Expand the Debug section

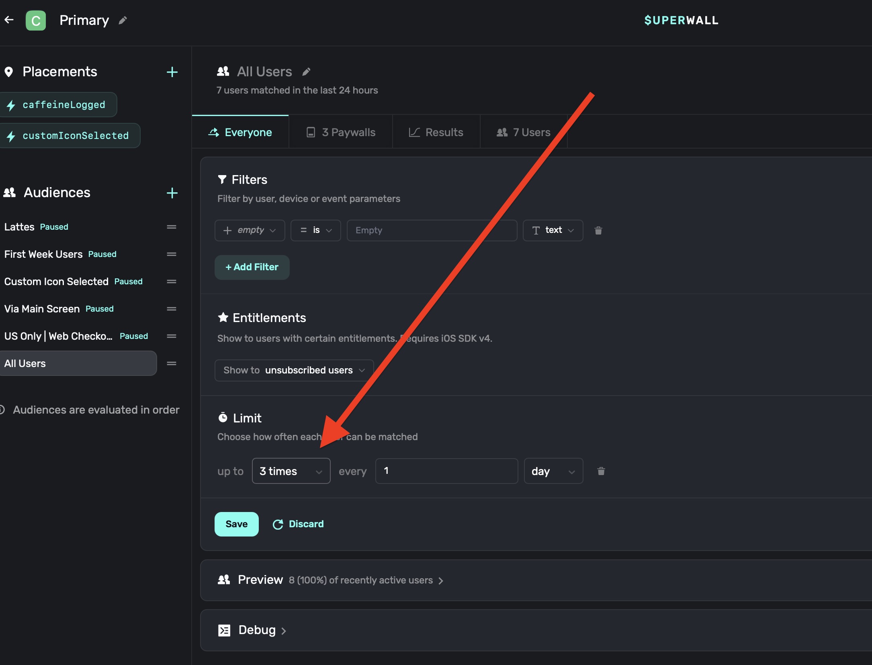(x=257, y=630)
